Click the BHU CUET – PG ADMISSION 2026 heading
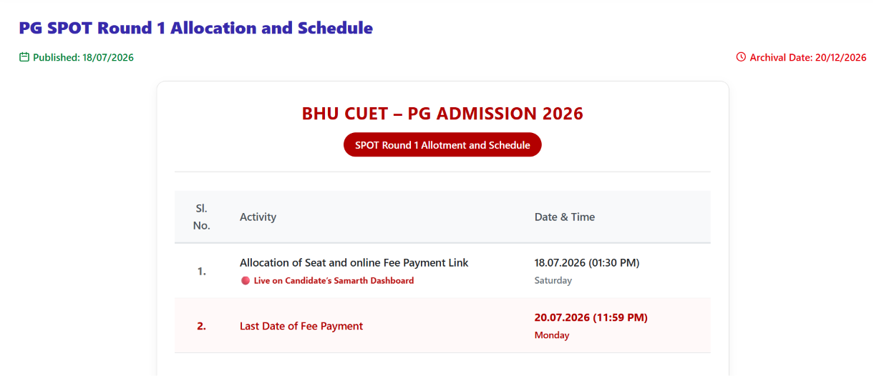This screenshot has width=874, height=376. [442, 113]
